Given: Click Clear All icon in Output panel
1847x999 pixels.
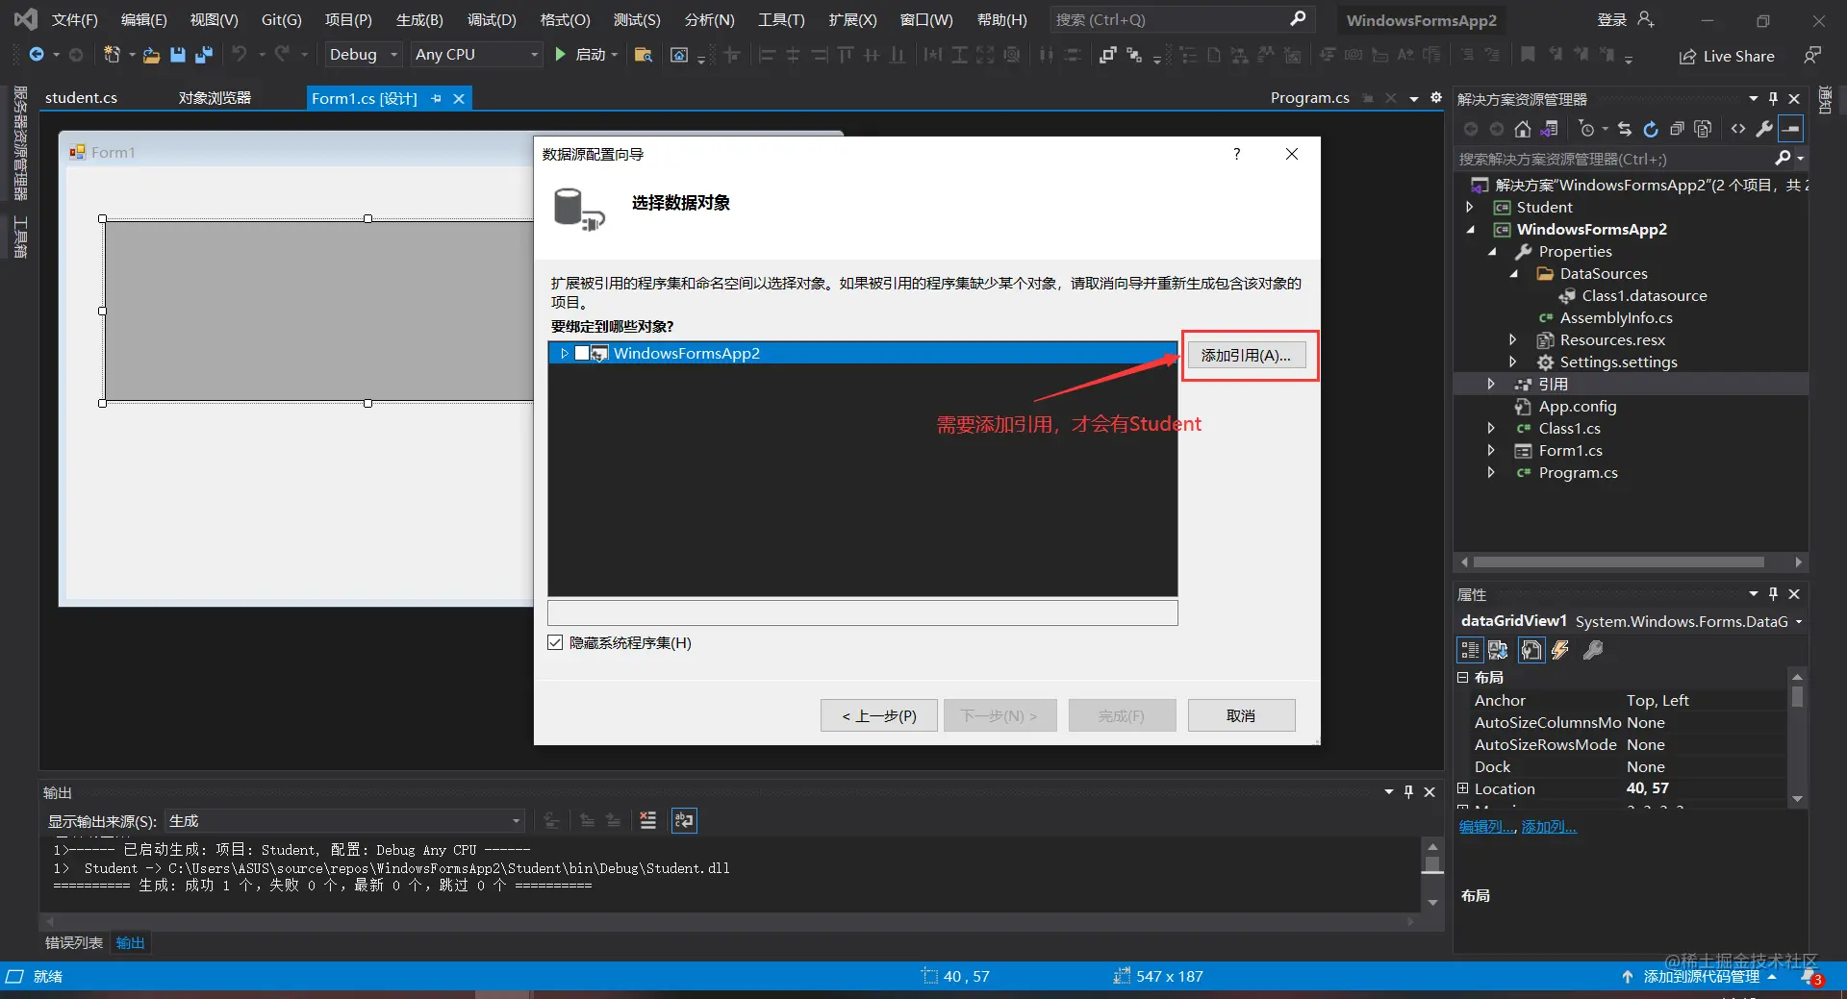Looking at the screenshot, I should [x=647, y=820].
